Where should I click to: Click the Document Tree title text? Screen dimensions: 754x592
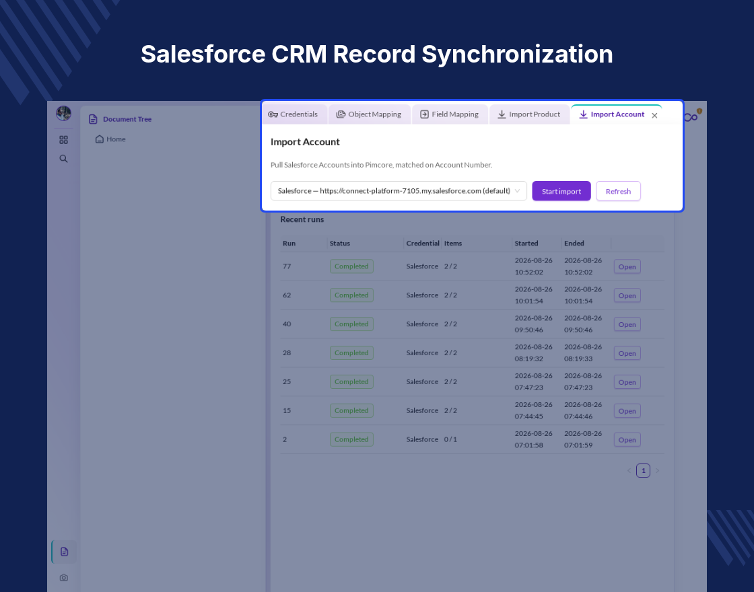pos(127,119)
